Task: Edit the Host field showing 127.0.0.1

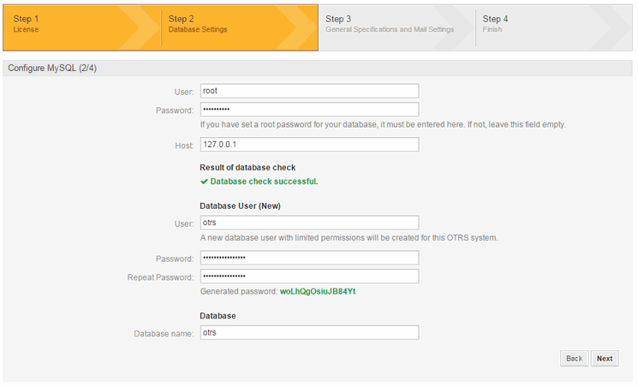Action: [x=309, y=145]
